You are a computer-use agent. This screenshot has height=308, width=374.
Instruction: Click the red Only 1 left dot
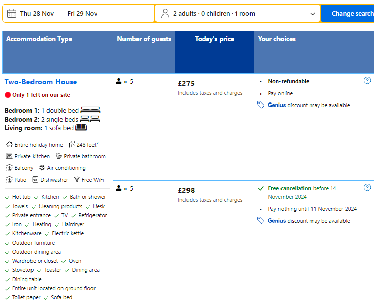click(x=8, y=95)
